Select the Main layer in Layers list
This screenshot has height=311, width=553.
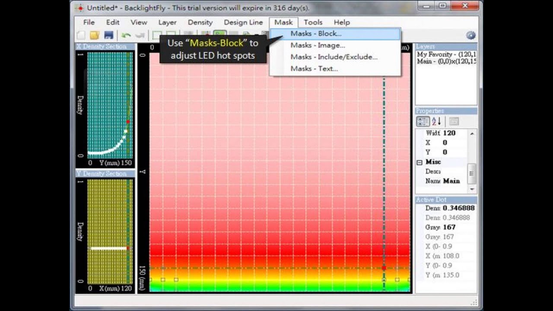[x=446, y=61]
